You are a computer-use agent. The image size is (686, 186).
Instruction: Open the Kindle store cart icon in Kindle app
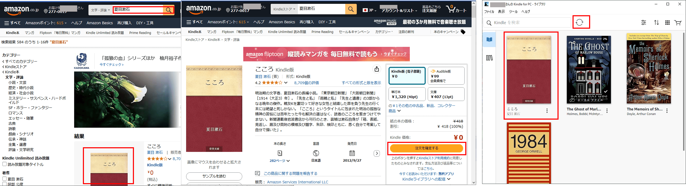(x=678, y=22)
